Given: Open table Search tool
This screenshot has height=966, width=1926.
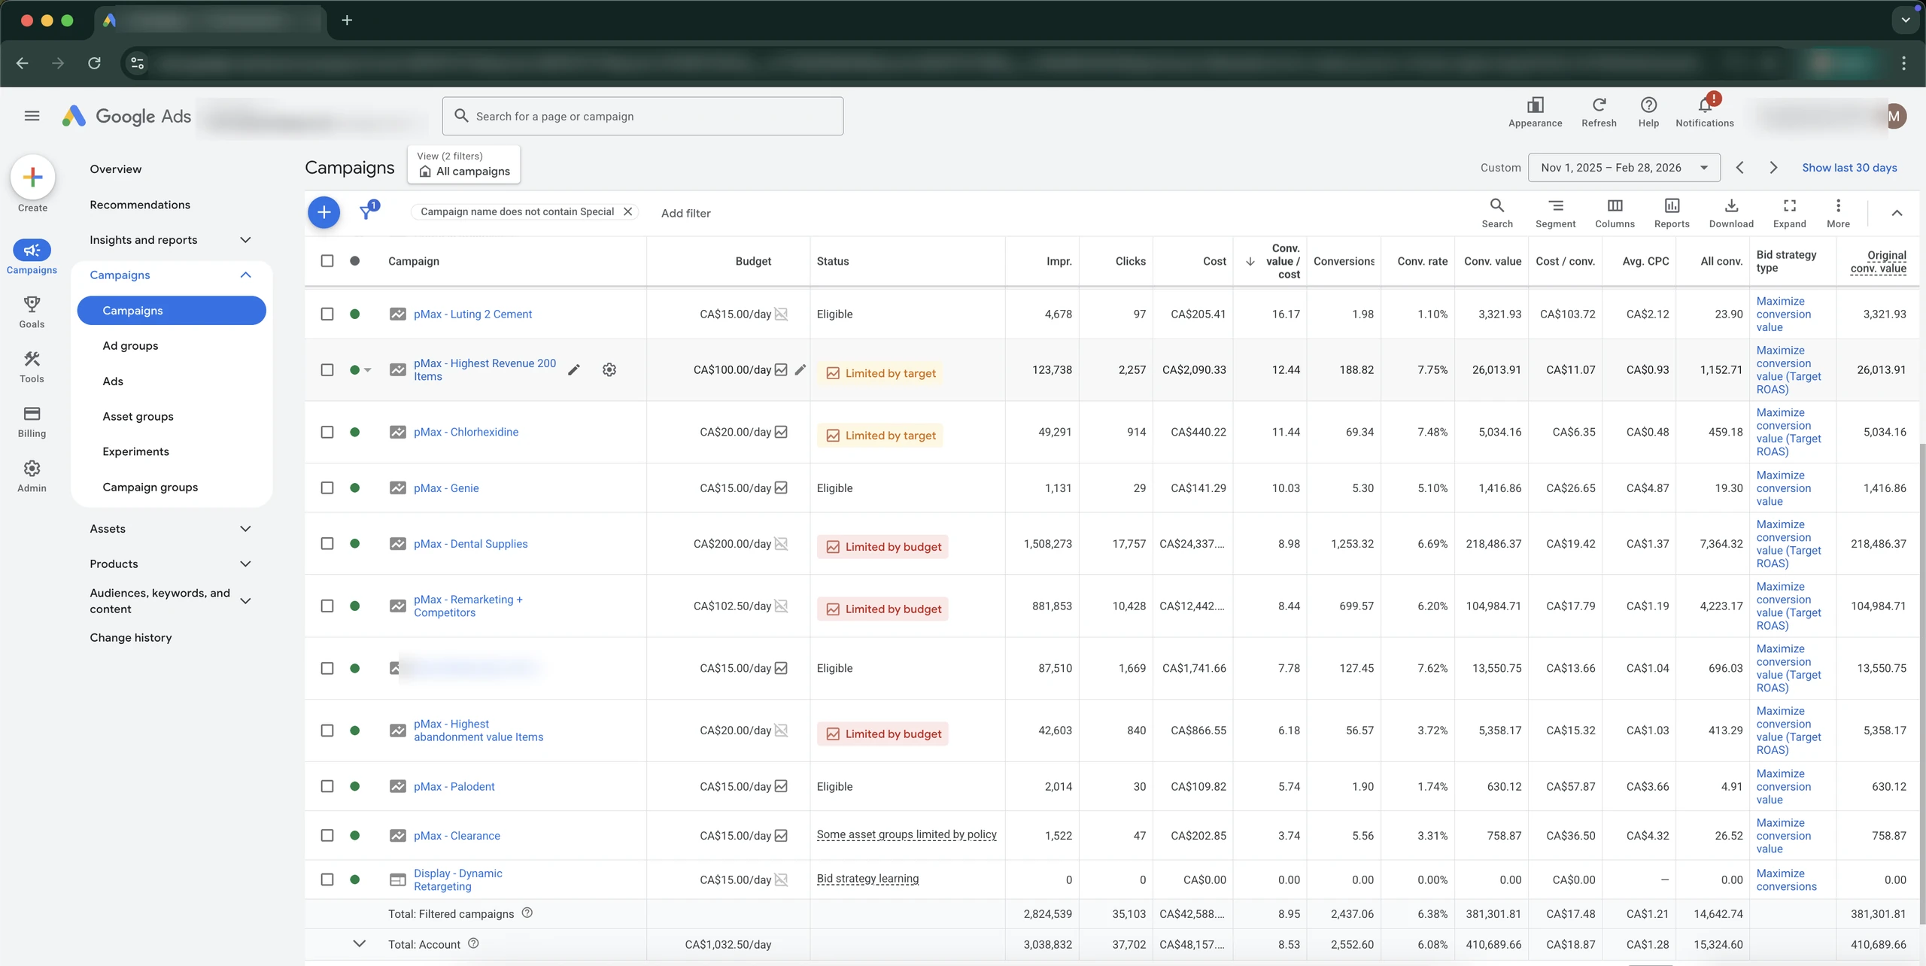Looking at the screenshot, I should click(x=1497, y=213).
